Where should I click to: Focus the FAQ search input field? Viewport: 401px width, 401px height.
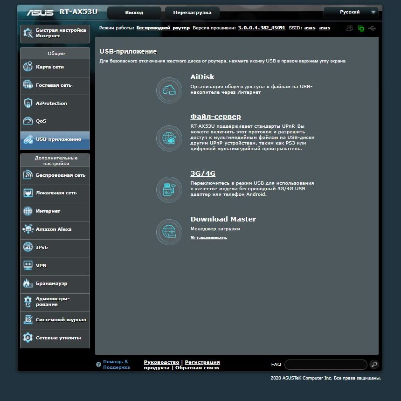(325, 365)
